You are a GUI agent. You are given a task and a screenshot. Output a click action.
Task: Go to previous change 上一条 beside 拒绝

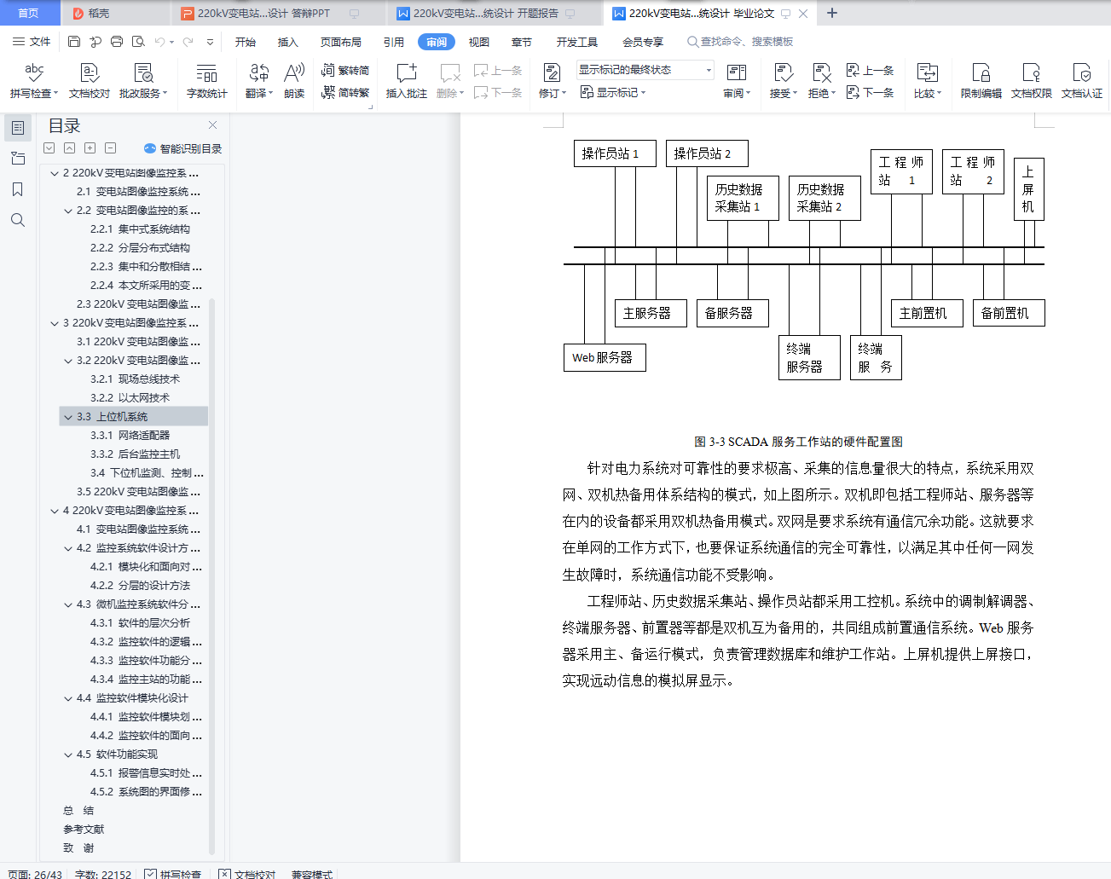tap(870, 71)
